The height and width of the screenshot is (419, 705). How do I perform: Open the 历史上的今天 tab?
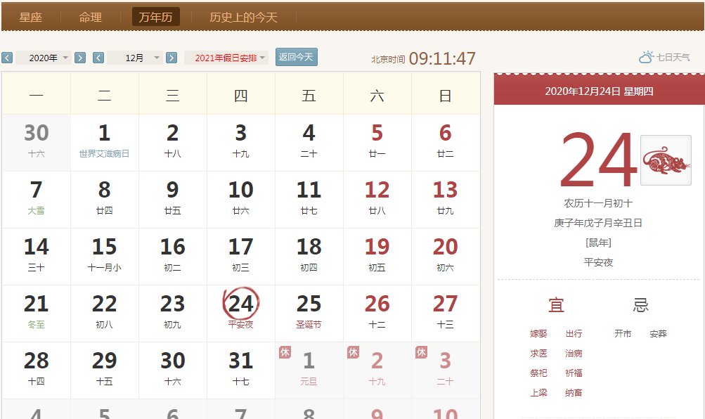coord(243,17)
